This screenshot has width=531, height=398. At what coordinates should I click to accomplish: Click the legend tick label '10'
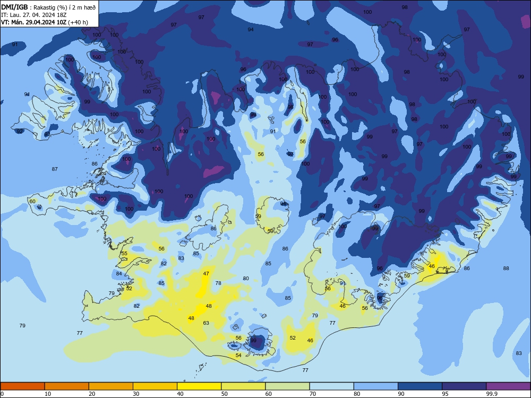coord(48,394)
